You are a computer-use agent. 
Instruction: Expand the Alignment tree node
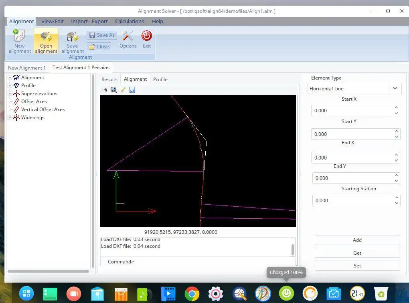9,77
